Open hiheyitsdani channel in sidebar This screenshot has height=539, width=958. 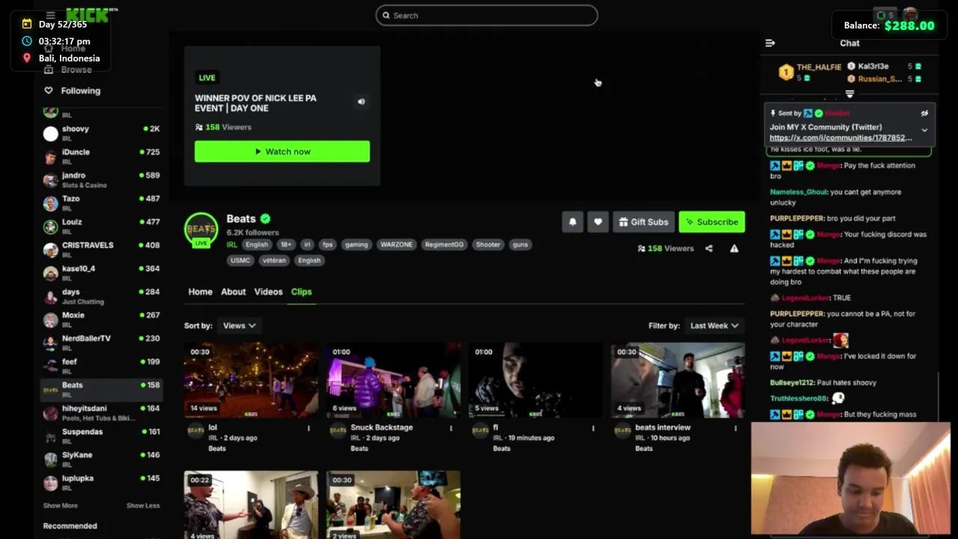101,412
